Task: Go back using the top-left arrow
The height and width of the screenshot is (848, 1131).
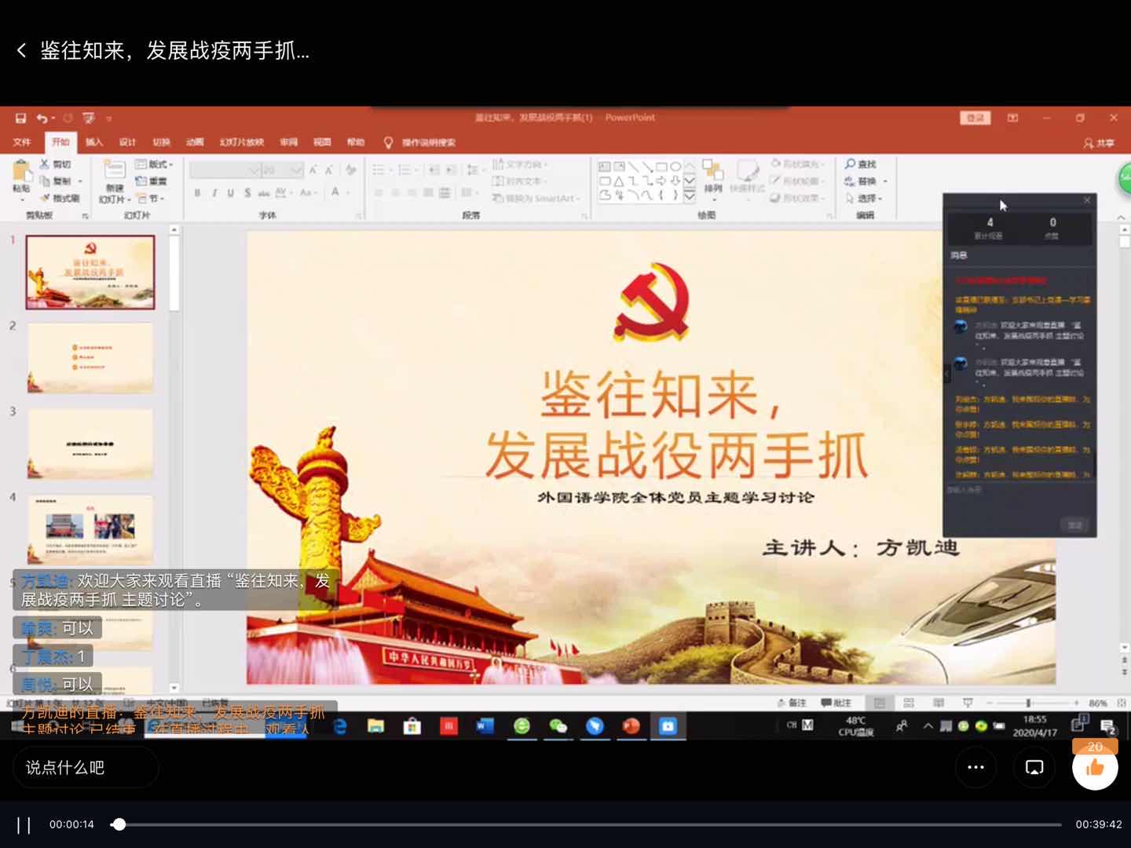Action: click(21, 51)
